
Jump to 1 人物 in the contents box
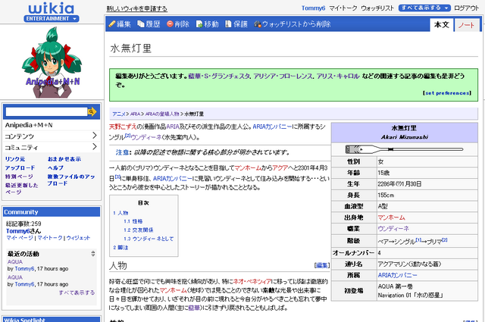coord(120,213)
